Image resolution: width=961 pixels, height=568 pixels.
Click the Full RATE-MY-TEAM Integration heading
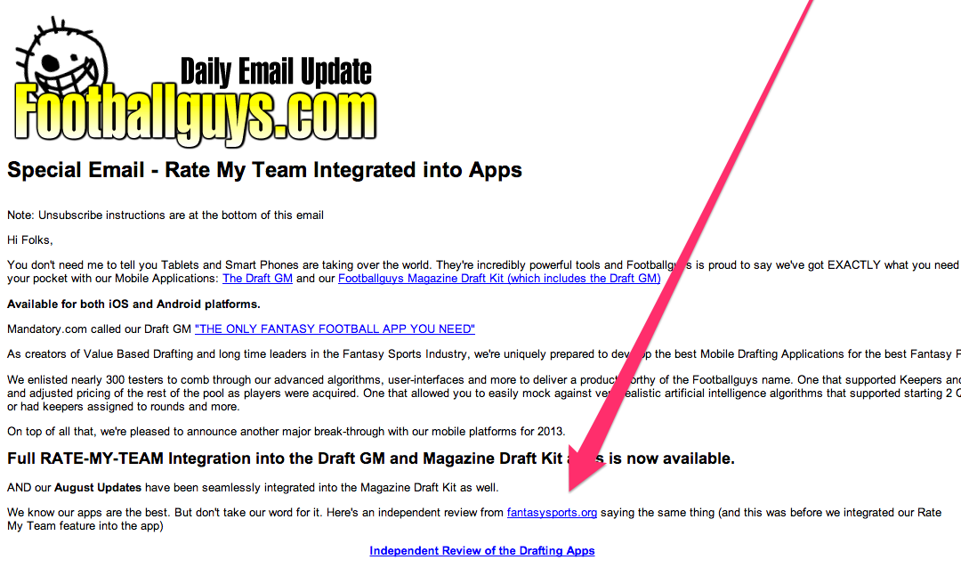tap(371, 458)
